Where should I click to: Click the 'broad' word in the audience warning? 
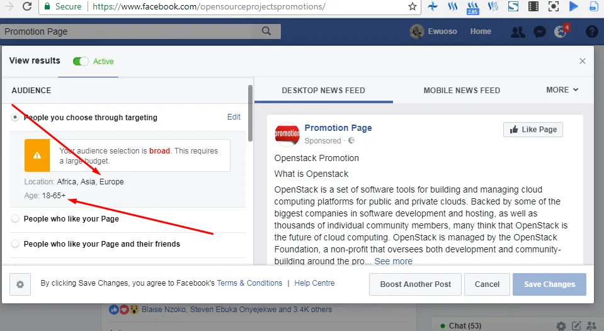click(x=159, y=151)
